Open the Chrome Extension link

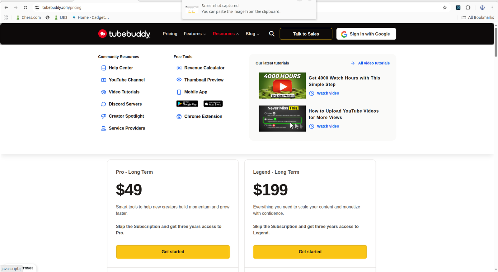click(203, 116)
